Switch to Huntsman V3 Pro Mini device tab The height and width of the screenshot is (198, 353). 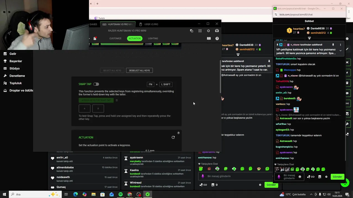[118, 24]
